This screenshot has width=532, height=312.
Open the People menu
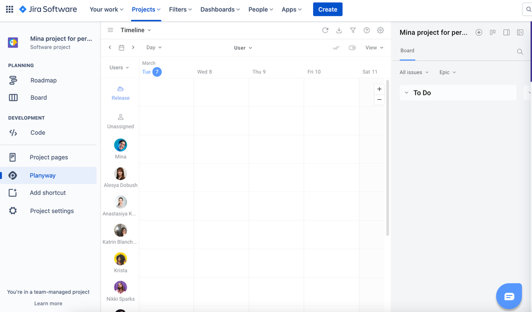[260, 10]
